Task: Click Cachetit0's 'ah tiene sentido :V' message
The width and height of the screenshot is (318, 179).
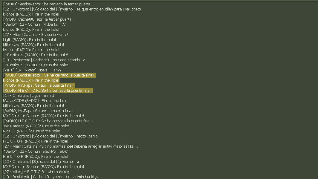Action: [x=44, y=60]
